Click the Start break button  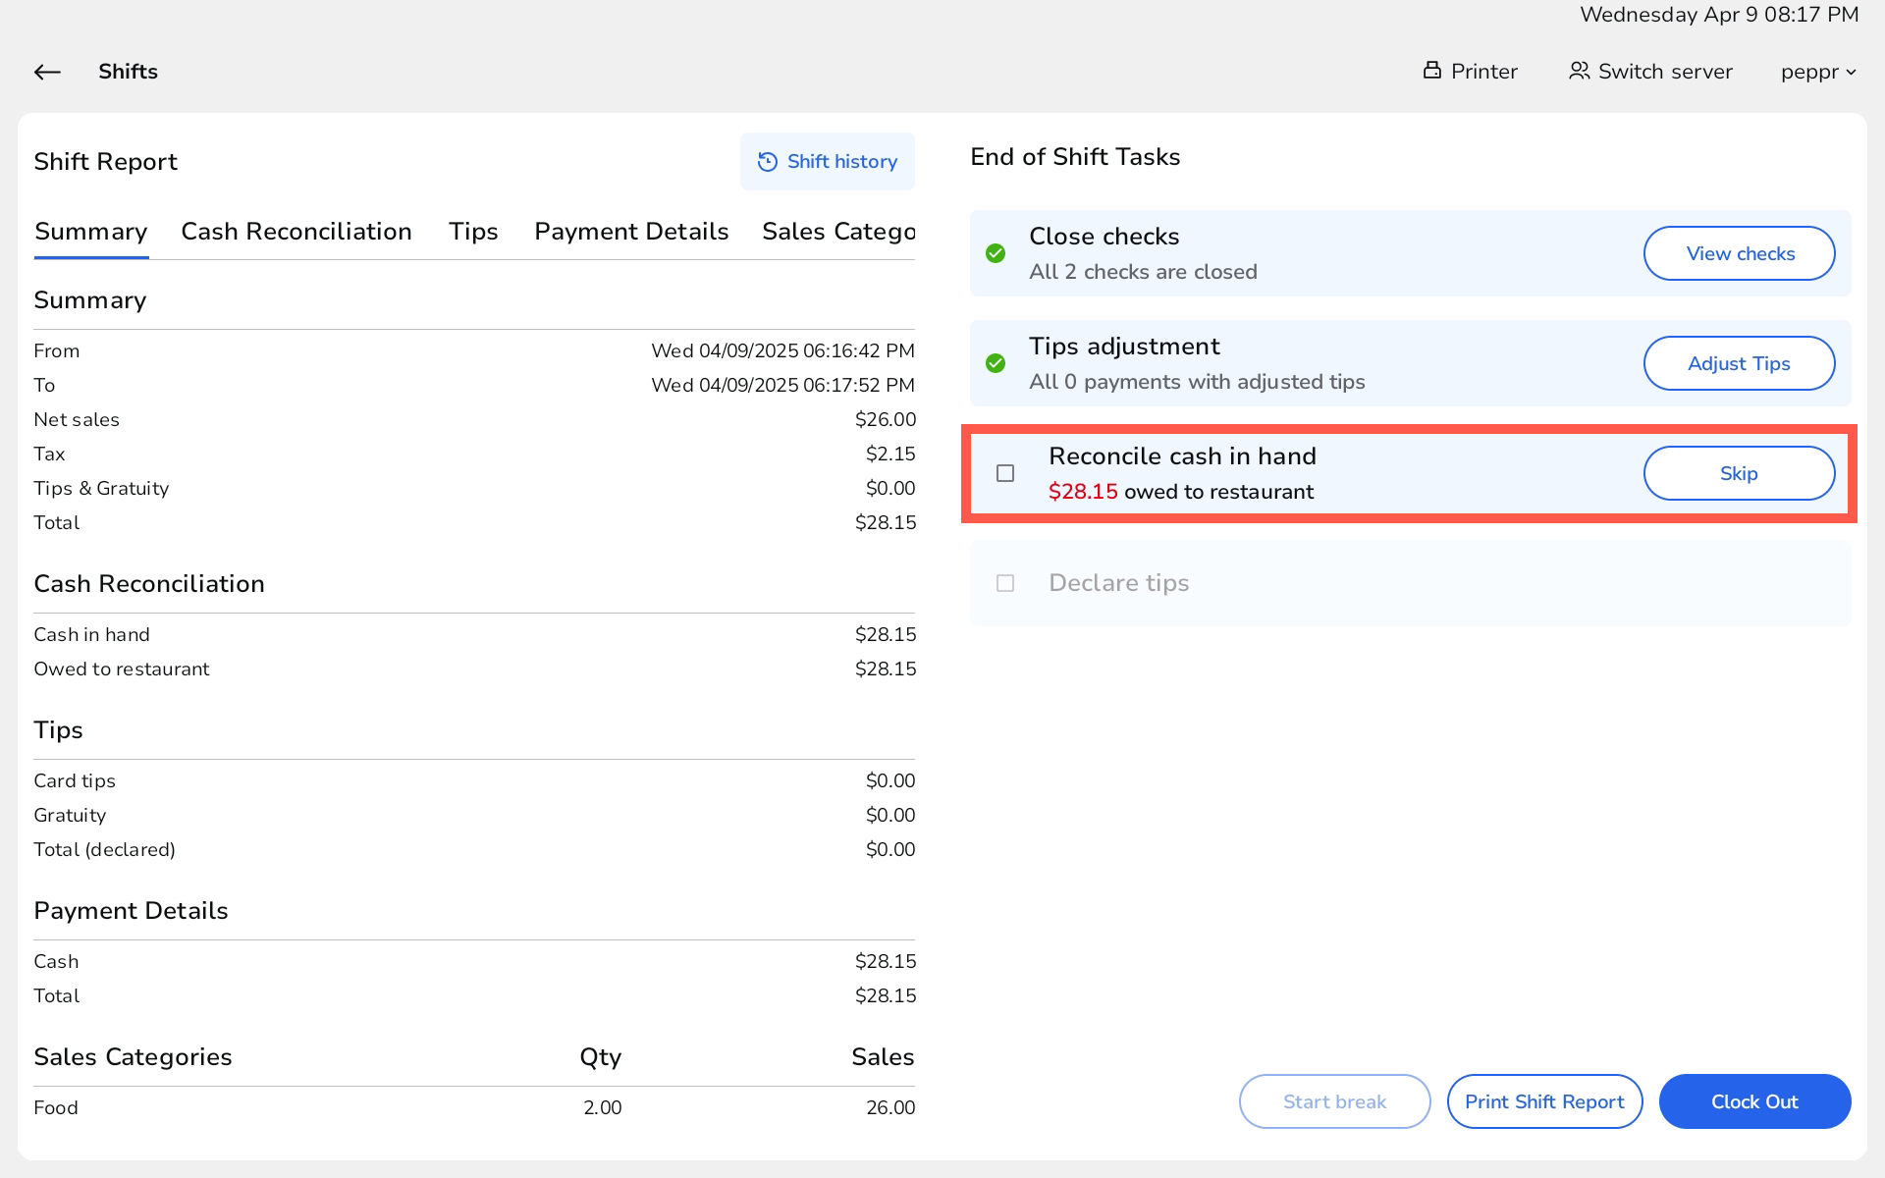pyautogui.click(x=1334, y=1101)
